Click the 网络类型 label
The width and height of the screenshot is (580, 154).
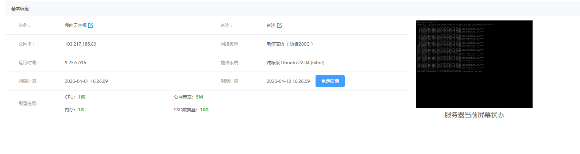point(231,44)
